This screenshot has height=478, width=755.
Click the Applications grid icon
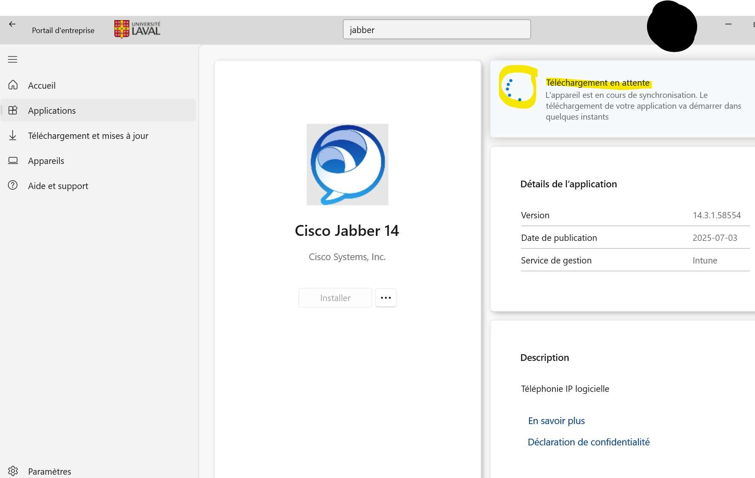click(x=13, y=110)
